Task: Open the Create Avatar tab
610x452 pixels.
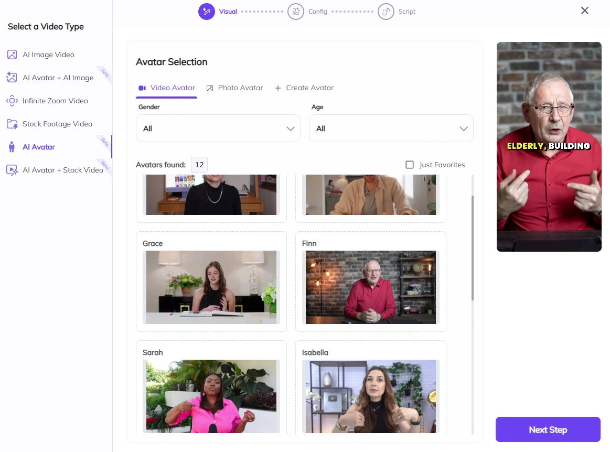Action: click(x=305, y=88)
